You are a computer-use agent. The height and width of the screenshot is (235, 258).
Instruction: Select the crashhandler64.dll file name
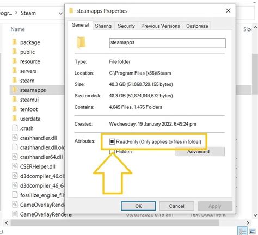point(41,157)
